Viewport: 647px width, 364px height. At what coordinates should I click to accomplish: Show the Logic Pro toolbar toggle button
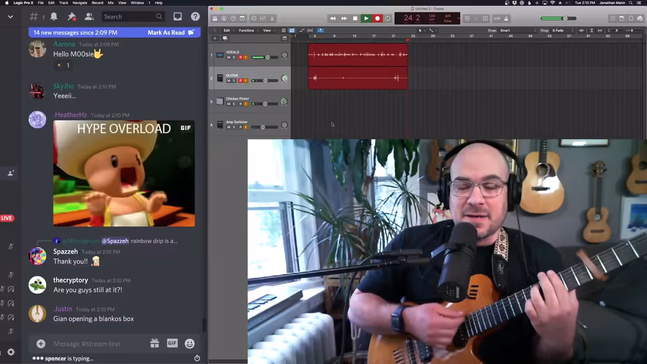click(242, 18)
